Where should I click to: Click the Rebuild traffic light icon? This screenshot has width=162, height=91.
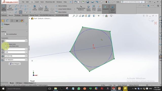pos(106,2)
